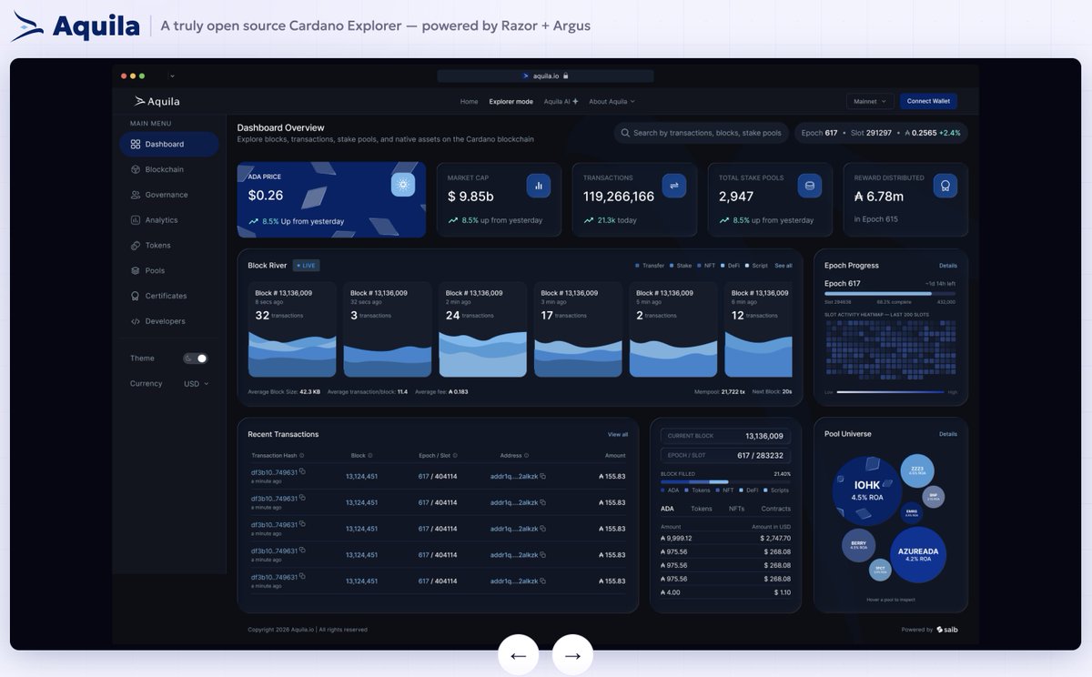Click the search by transactions input field
The width and height of the screenshot is (1092, 677).
click(701, 133)
